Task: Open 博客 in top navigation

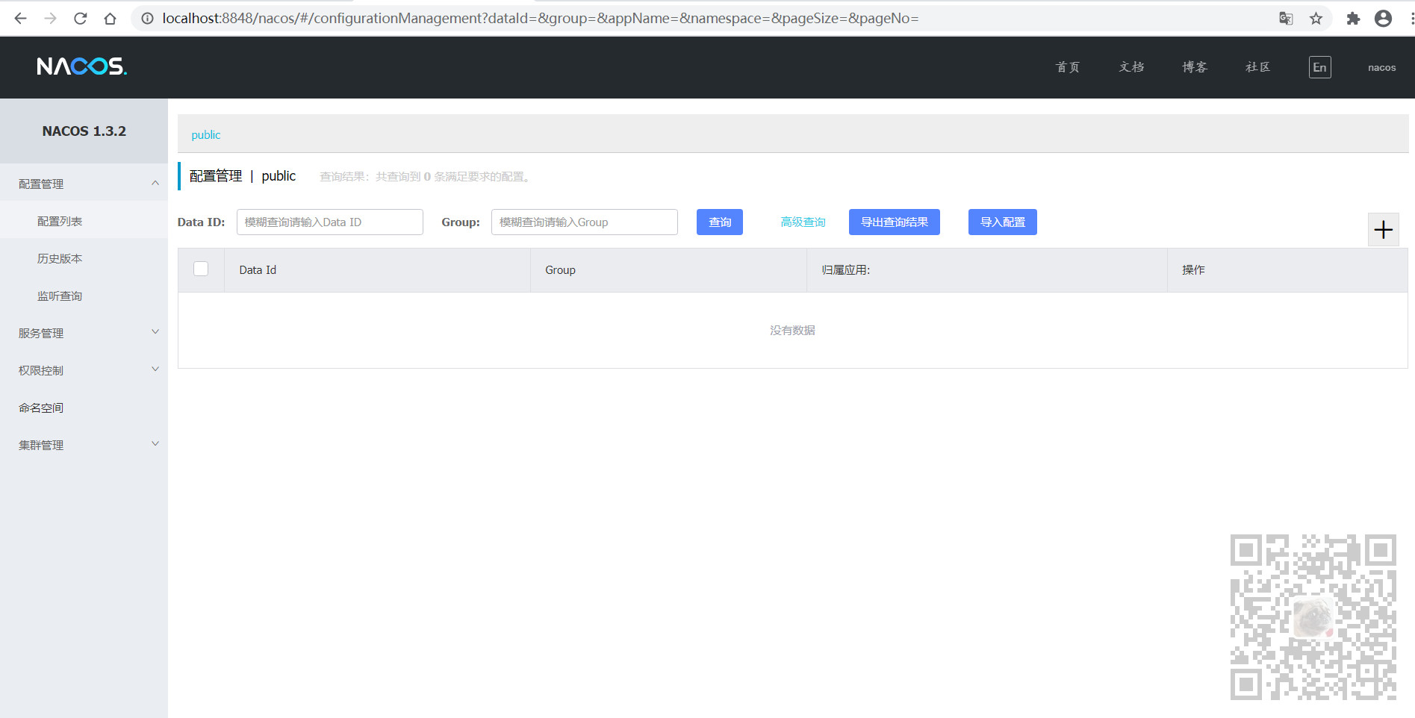Action: click(x=1195, y=67)
